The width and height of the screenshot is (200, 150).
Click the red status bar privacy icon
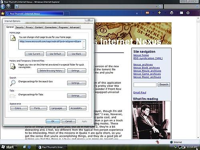[157, 142]
